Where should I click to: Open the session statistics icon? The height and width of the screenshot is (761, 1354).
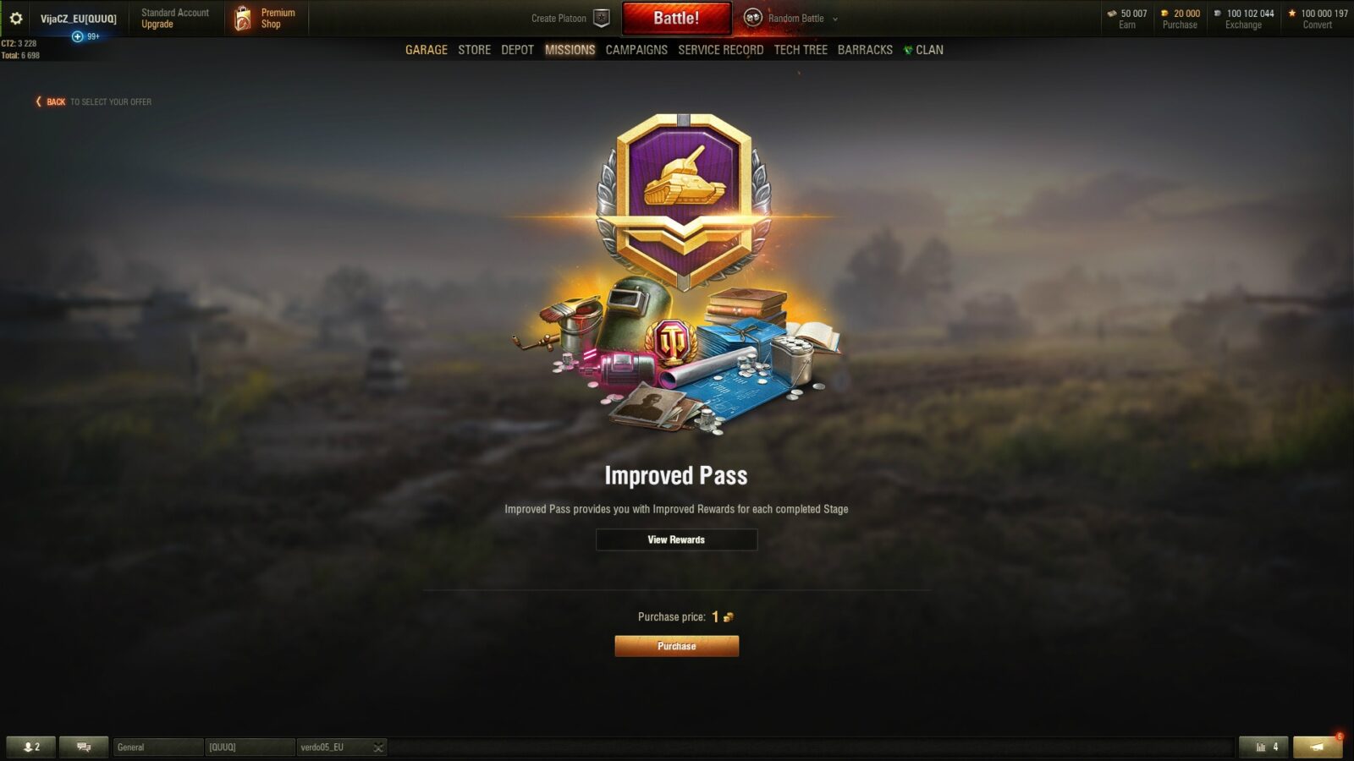click(1265, 747)
